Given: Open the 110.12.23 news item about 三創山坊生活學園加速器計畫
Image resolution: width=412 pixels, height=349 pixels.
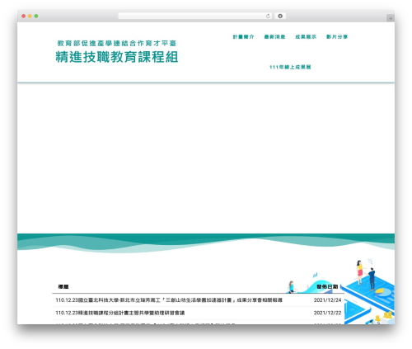Looking at the screenshot, I should (x=169, y=300).
